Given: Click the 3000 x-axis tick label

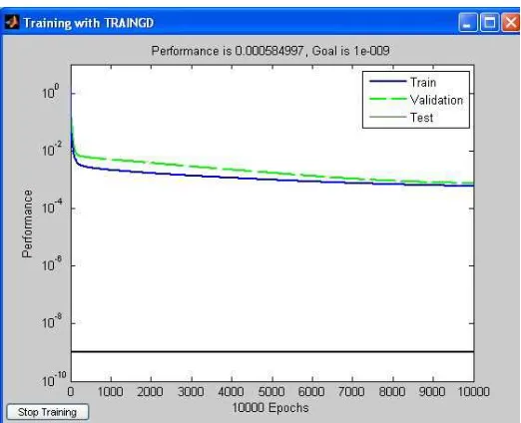Looking at the screenshot, I should click(191, 392).
